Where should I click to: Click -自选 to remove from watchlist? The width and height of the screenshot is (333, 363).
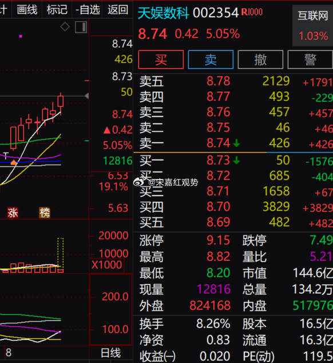coord(88,10)
